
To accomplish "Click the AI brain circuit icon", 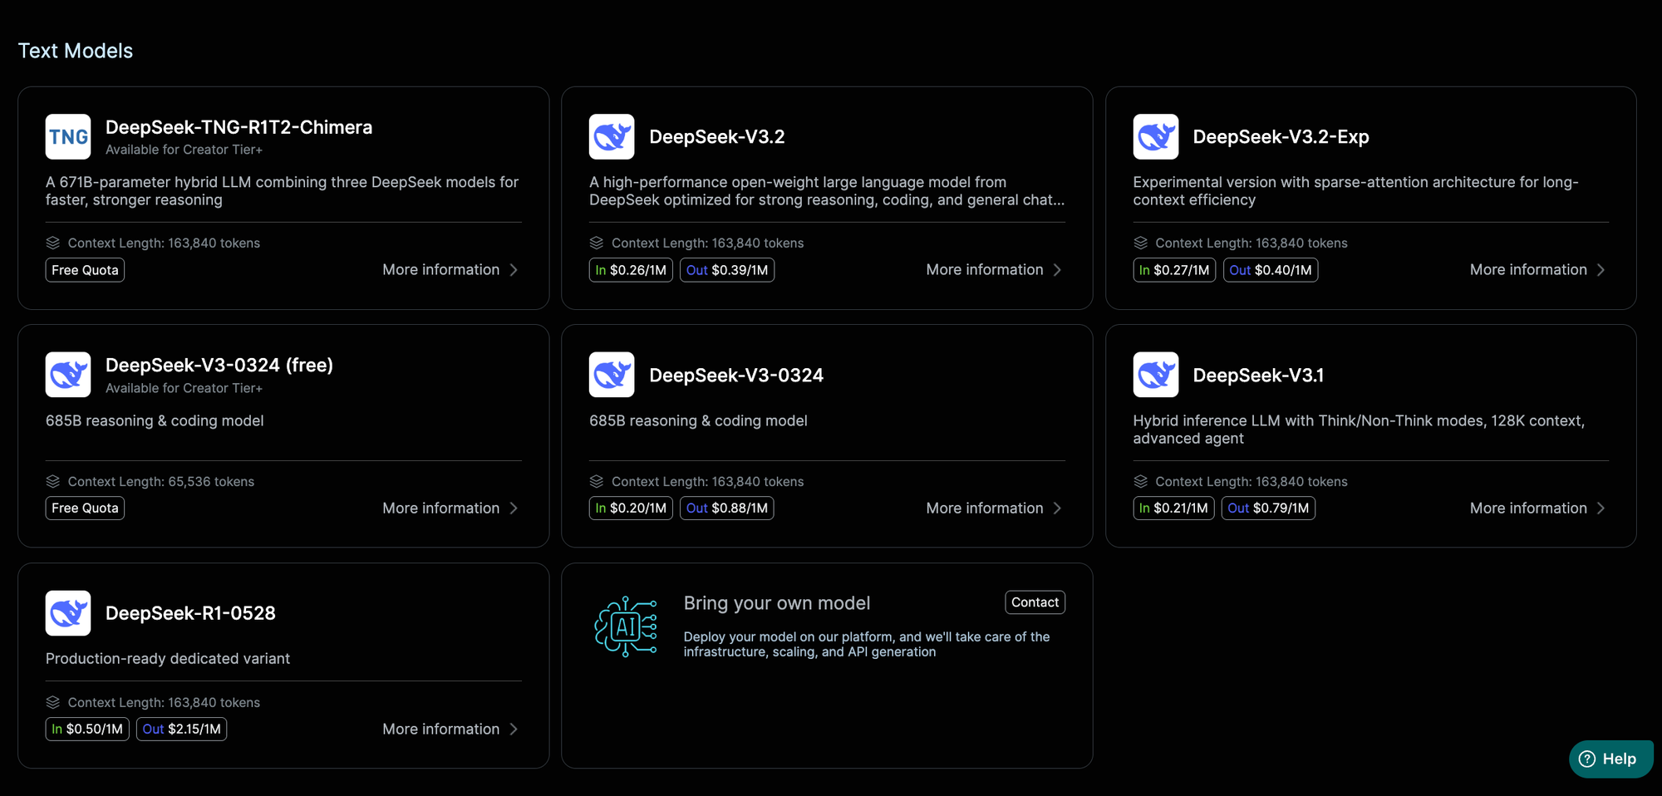I will [626, 626].
